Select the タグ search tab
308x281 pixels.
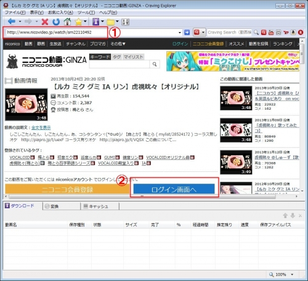[x=116, y=57]
